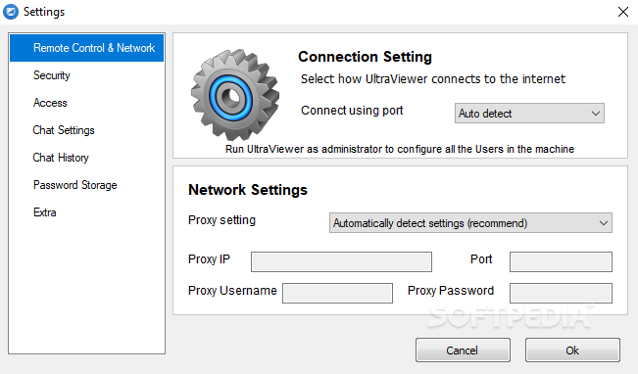Click the UltraViewer logo icon in title bar
Viewport: 638px width, 374px height.
click(x=11, y=12)
